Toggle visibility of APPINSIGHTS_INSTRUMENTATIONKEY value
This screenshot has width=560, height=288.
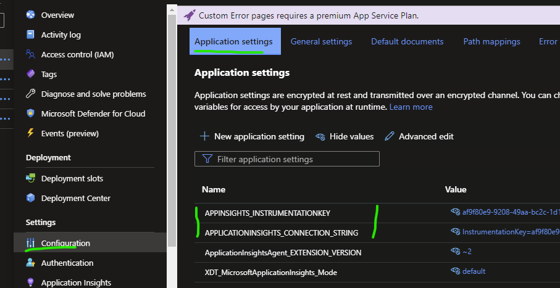(x=456, y=212)
